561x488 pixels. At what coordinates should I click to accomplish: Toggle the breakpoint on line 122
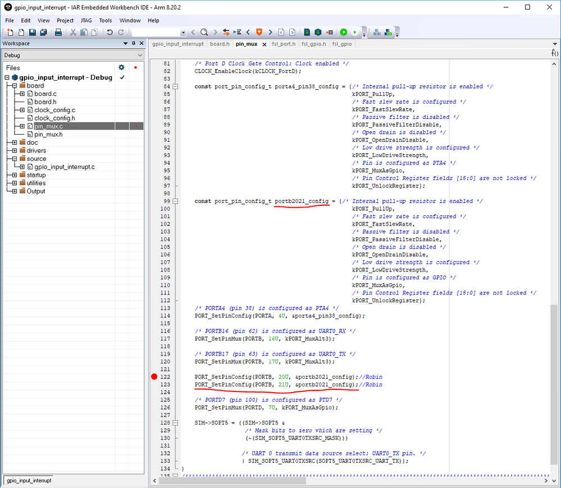(154, 377)
